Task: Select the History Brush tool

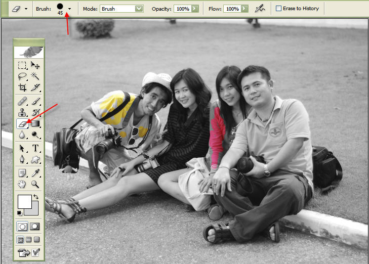Action: coord(35,112)
